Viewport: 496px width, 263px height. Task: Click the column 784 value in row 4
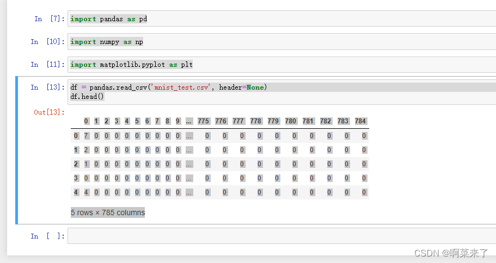pyautogui.click(x=364, y=192)
